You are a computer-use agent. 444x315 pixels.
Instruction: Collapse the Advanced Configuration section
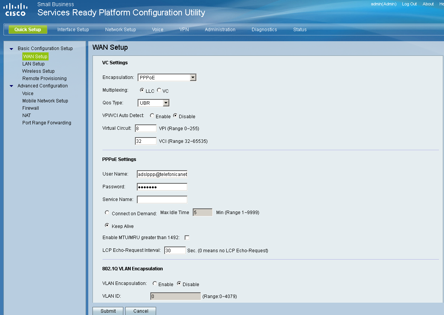[x=11, y=86]
